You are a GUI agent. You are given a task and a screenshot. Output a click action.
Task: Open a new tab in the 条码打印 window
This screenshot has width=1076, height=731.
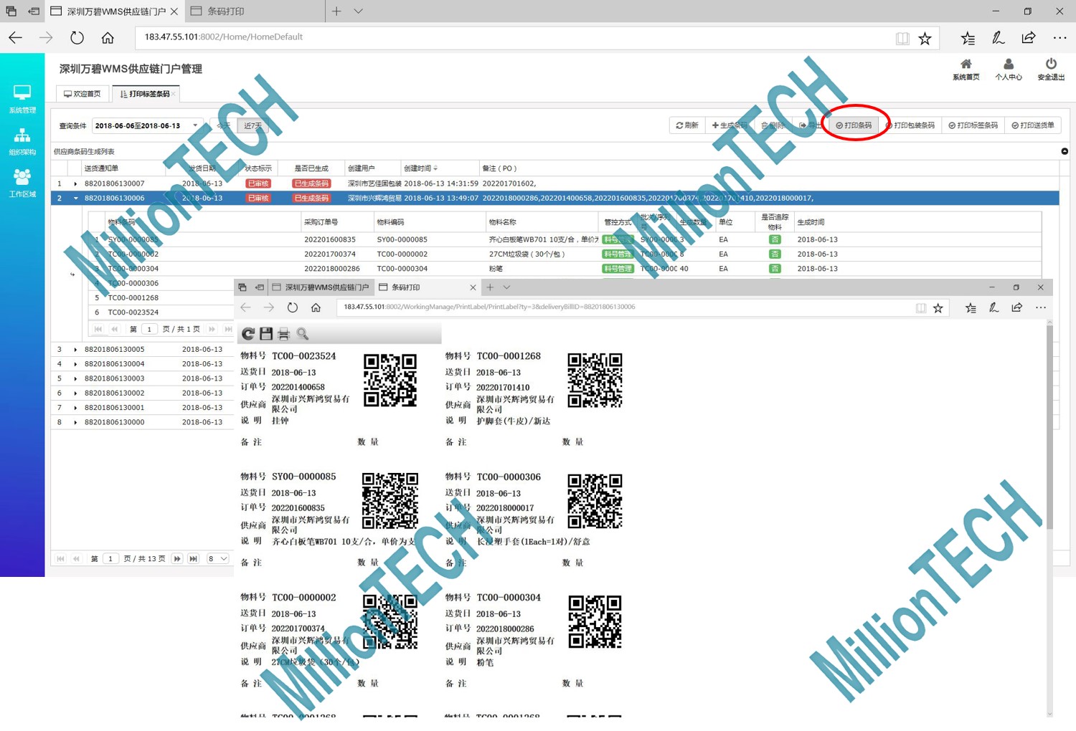click(490, 287)
